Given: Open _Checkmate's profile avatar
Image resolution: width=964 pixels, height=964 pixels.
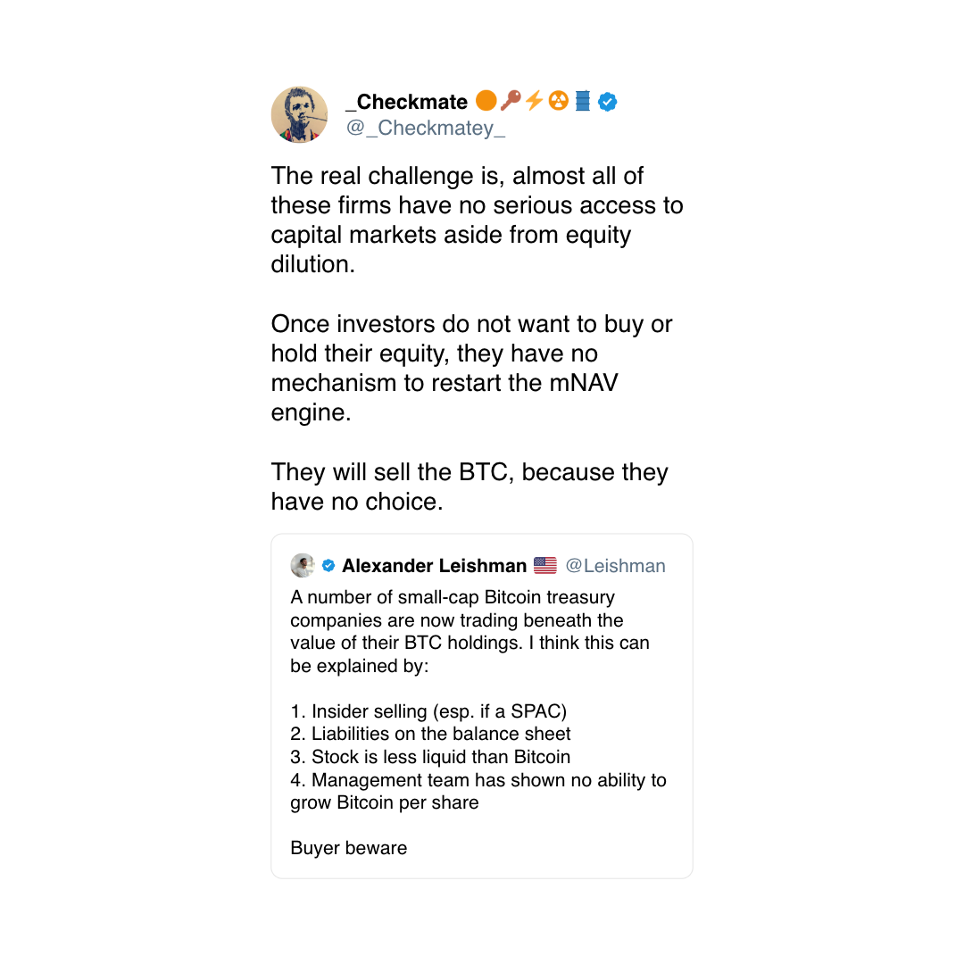Looking at the screenshot, I should pyautogui.click(x=299, y=114).
